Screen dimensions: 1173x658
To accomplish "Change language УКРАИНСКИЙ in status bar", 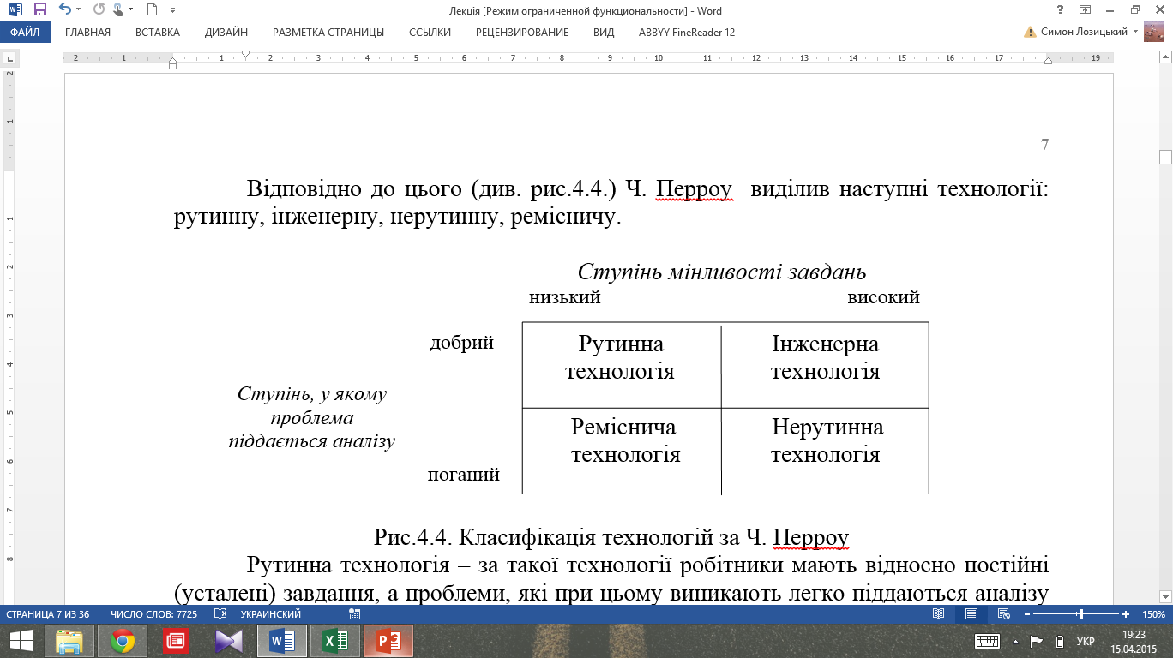I will coord(270,614).
